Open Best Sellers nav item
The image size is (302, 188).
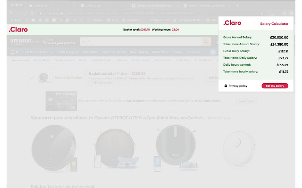tap(90, 52)
